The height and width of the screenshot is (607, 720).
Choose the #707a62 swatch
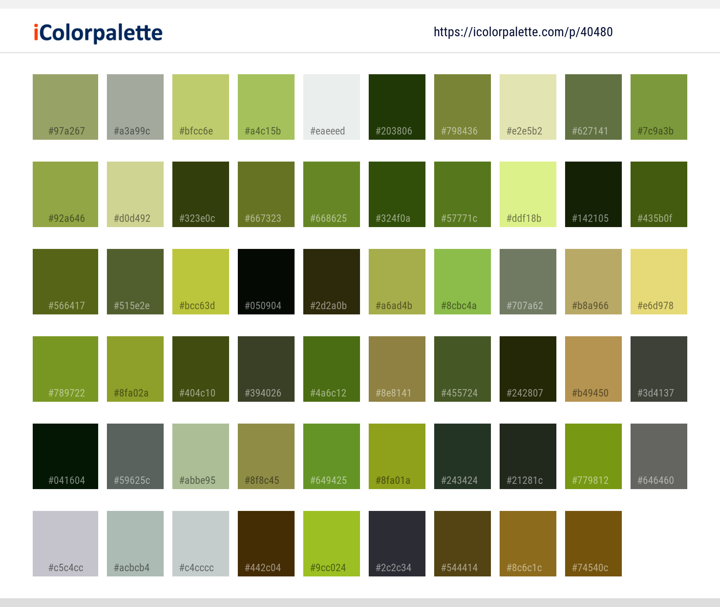pyautogui.click(x=528, y=282)
